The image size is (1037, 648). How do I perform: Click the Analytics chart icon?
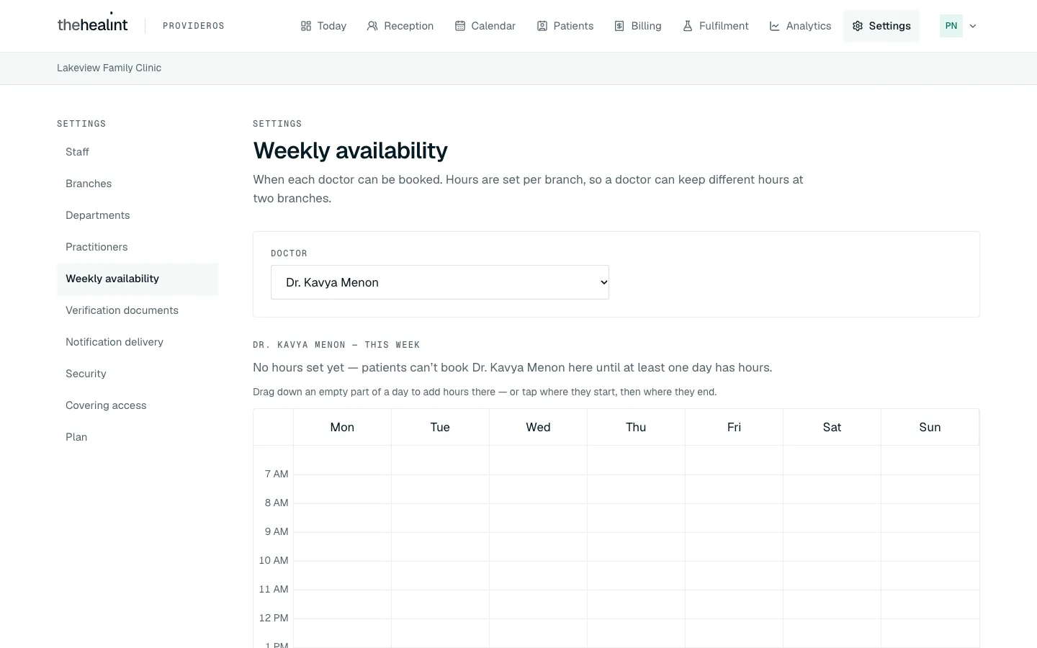pyautogui.click(x=775, y=26)
